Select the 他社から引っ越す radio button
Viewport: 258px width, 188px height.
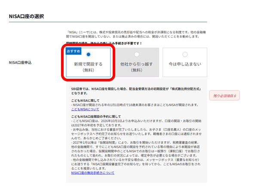[x=137, y=54]
